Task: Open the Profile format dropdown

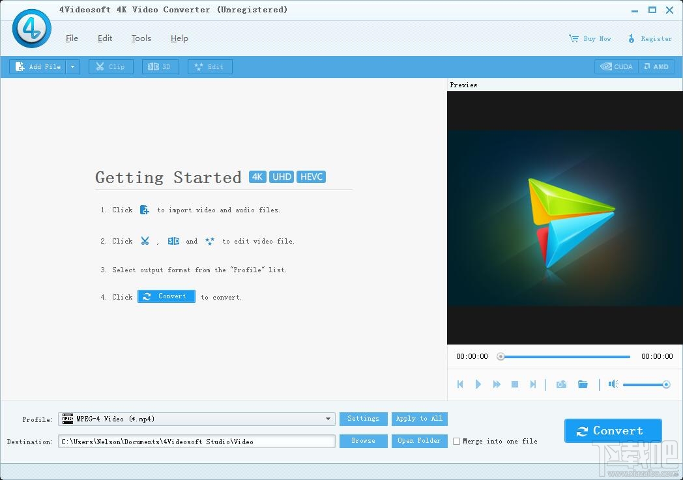Action: point(197,419)
